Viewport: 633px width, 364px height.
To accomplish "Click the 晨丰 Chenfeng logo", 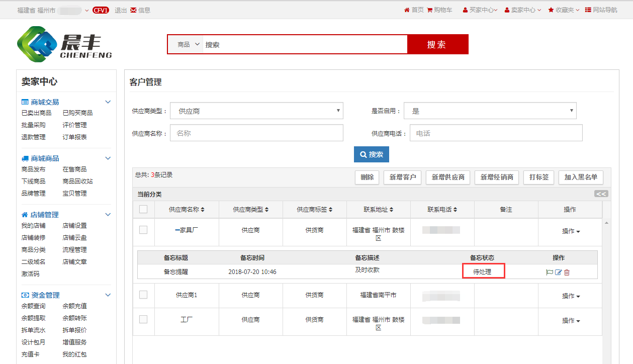I will pyautogui.click(x=64, y=44).
